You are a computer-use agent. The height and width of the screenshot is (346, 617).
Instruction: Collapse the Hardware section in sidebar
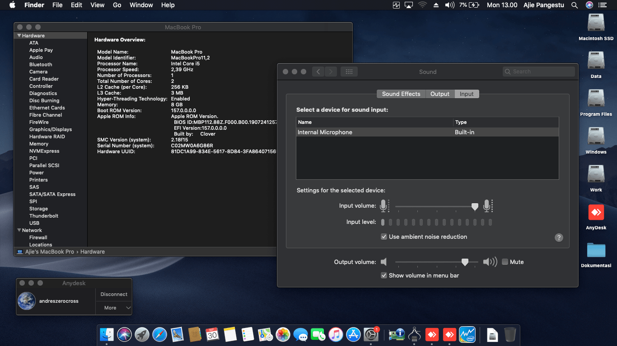19,36
